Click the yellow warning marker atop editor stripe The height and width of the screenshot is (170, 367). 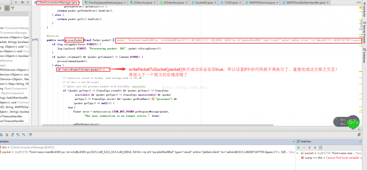tap(360, 7)
